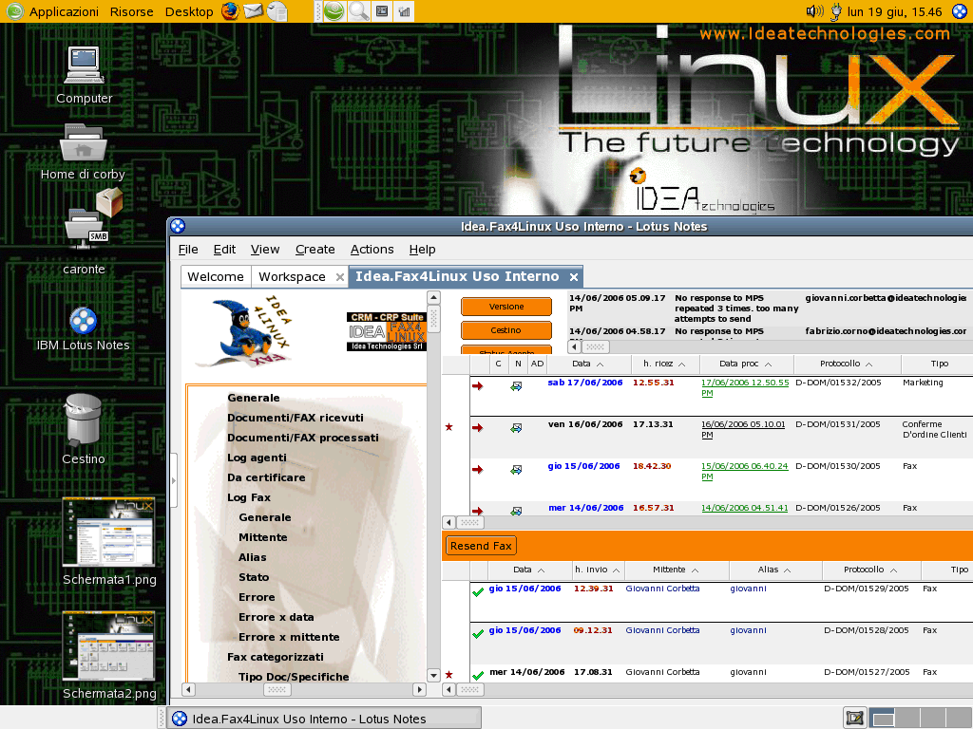
Task: Click red star beside D-DOM/01531/2005 row
Action: (x=448, y=426)
